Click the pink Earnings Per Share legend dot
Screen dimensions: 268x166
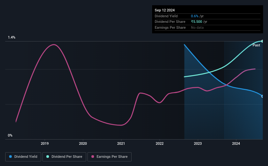tap(93, 157)
